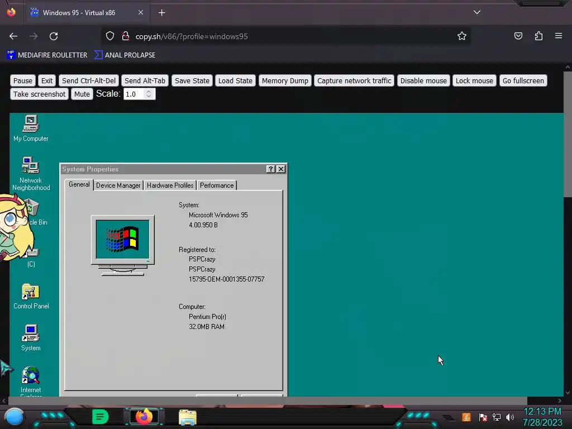The image size is (572, 429).
Task: Open Internet Explorer desktop shortcut
Action: (31, 381)
